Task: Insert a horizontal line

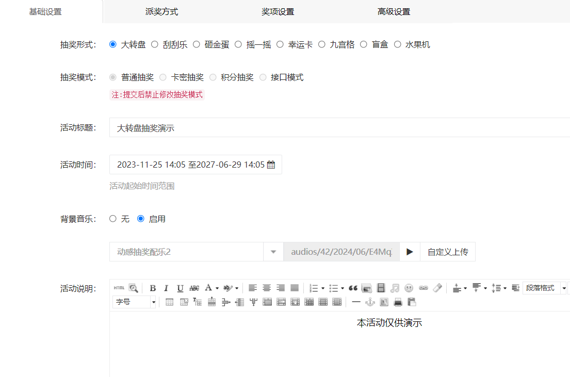Action: click(356, 302)
